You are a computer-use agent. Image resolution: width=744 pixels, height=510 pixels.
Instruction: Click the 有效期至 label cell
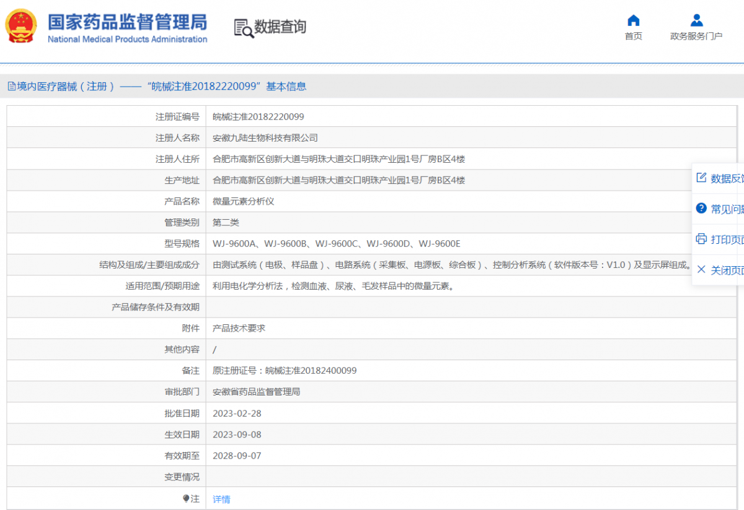pos(107,456)
